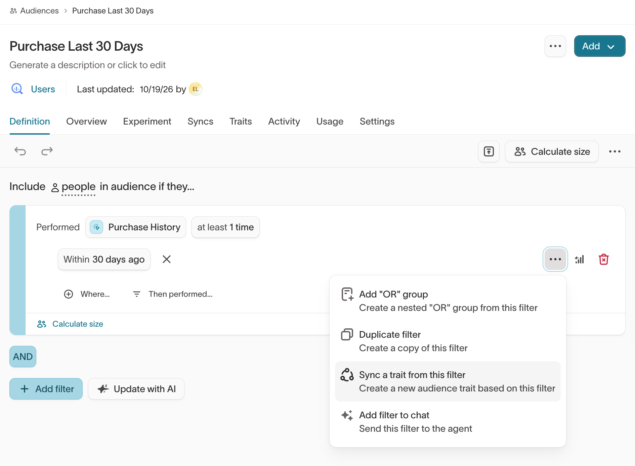Delete the filter with the trash icon
This screenshot has height=466, width=635.
click(x=604, y=259)
